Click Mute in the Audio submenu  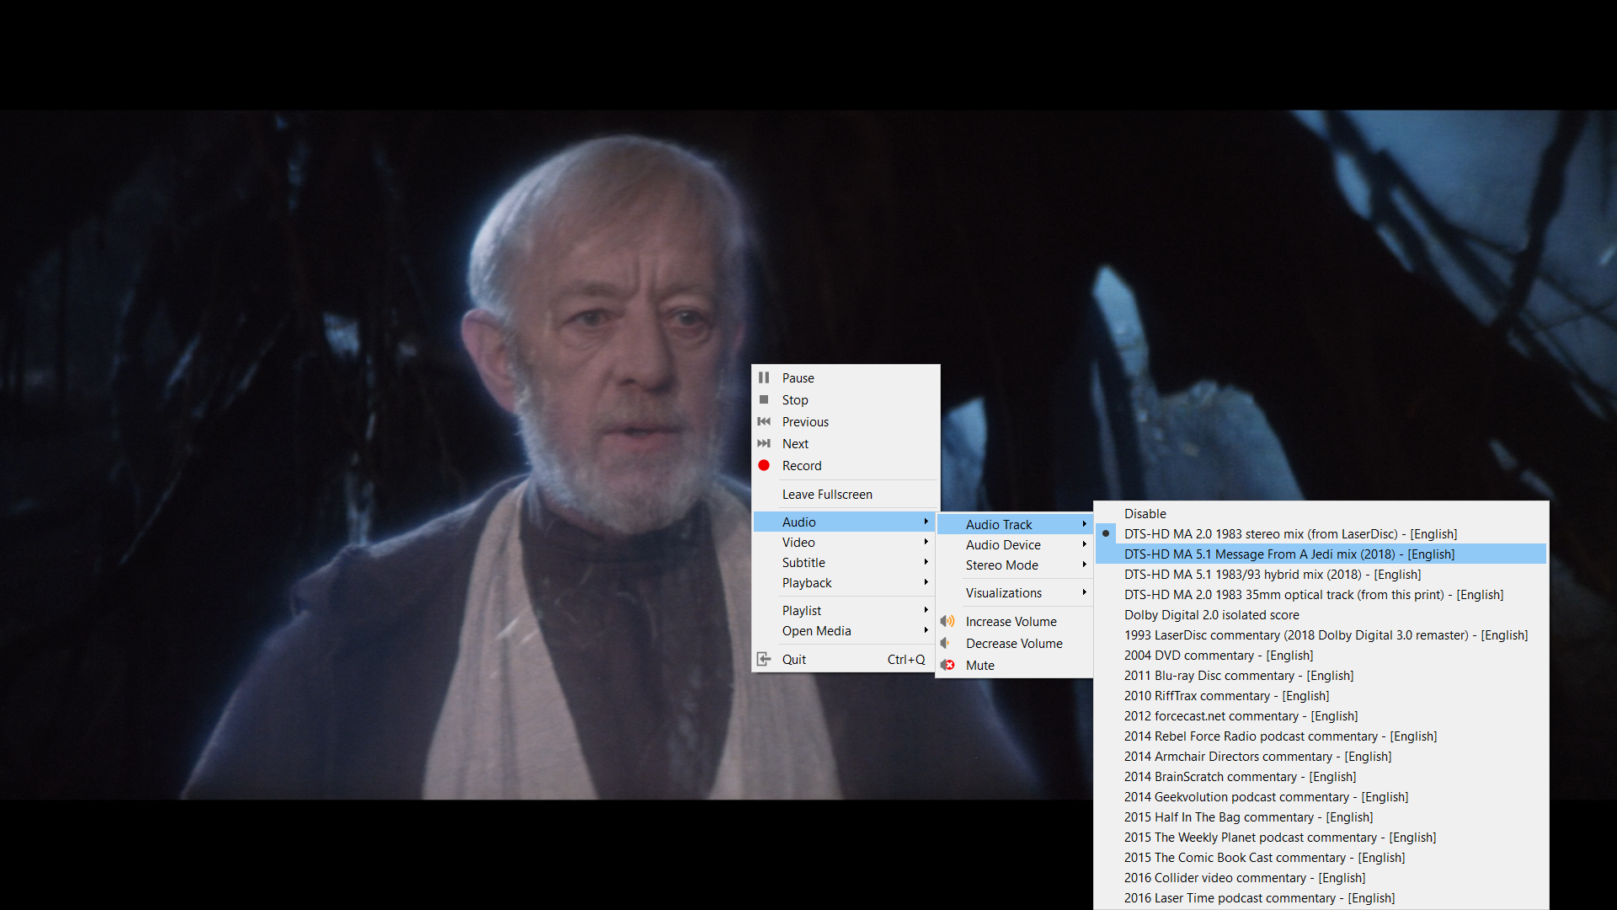[1014, 665]
